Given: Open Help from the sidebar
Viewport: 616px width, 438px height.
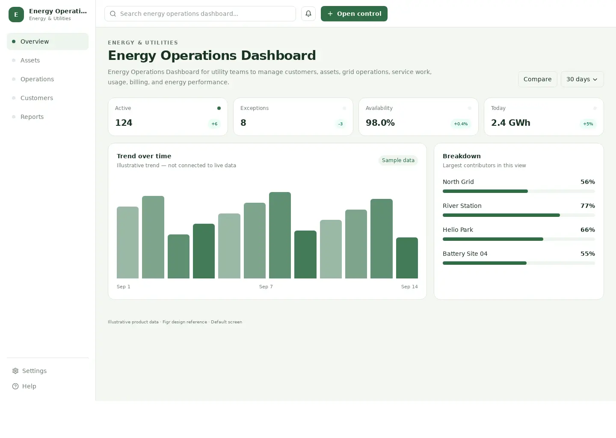Looking at the screenshot, I should pyautogui.click(x=48, y=386).
